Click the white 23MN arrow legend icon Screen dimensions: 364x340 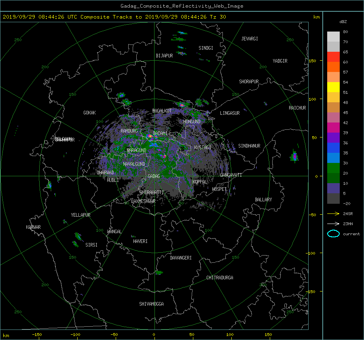333,224
